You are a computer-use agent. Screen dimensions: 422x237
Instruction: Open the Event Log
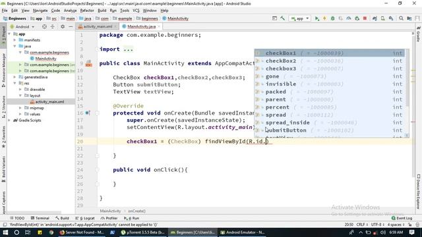coord(402,218)
